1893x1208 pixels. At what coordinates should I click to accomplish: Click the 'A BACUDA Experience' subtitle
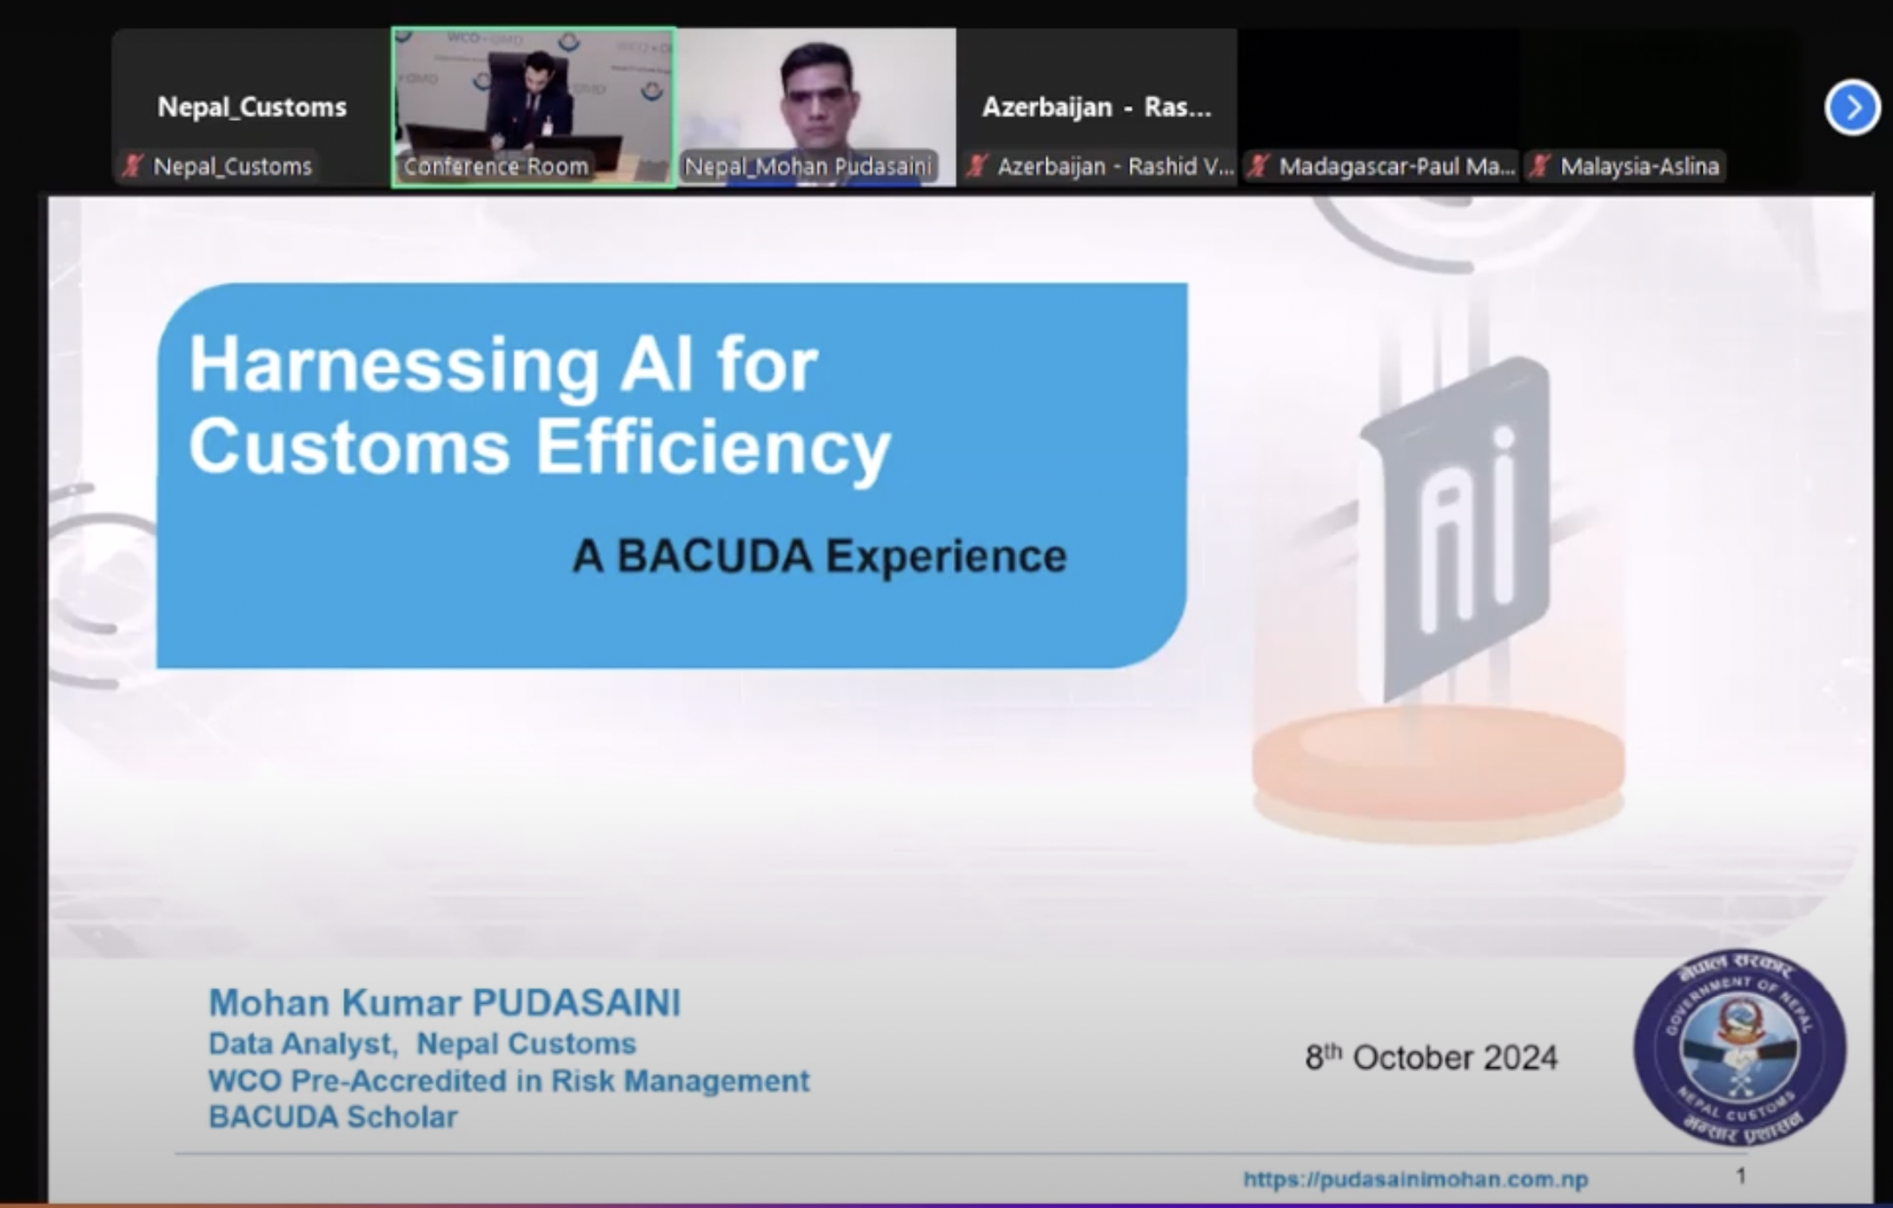(x=819, y=556)
